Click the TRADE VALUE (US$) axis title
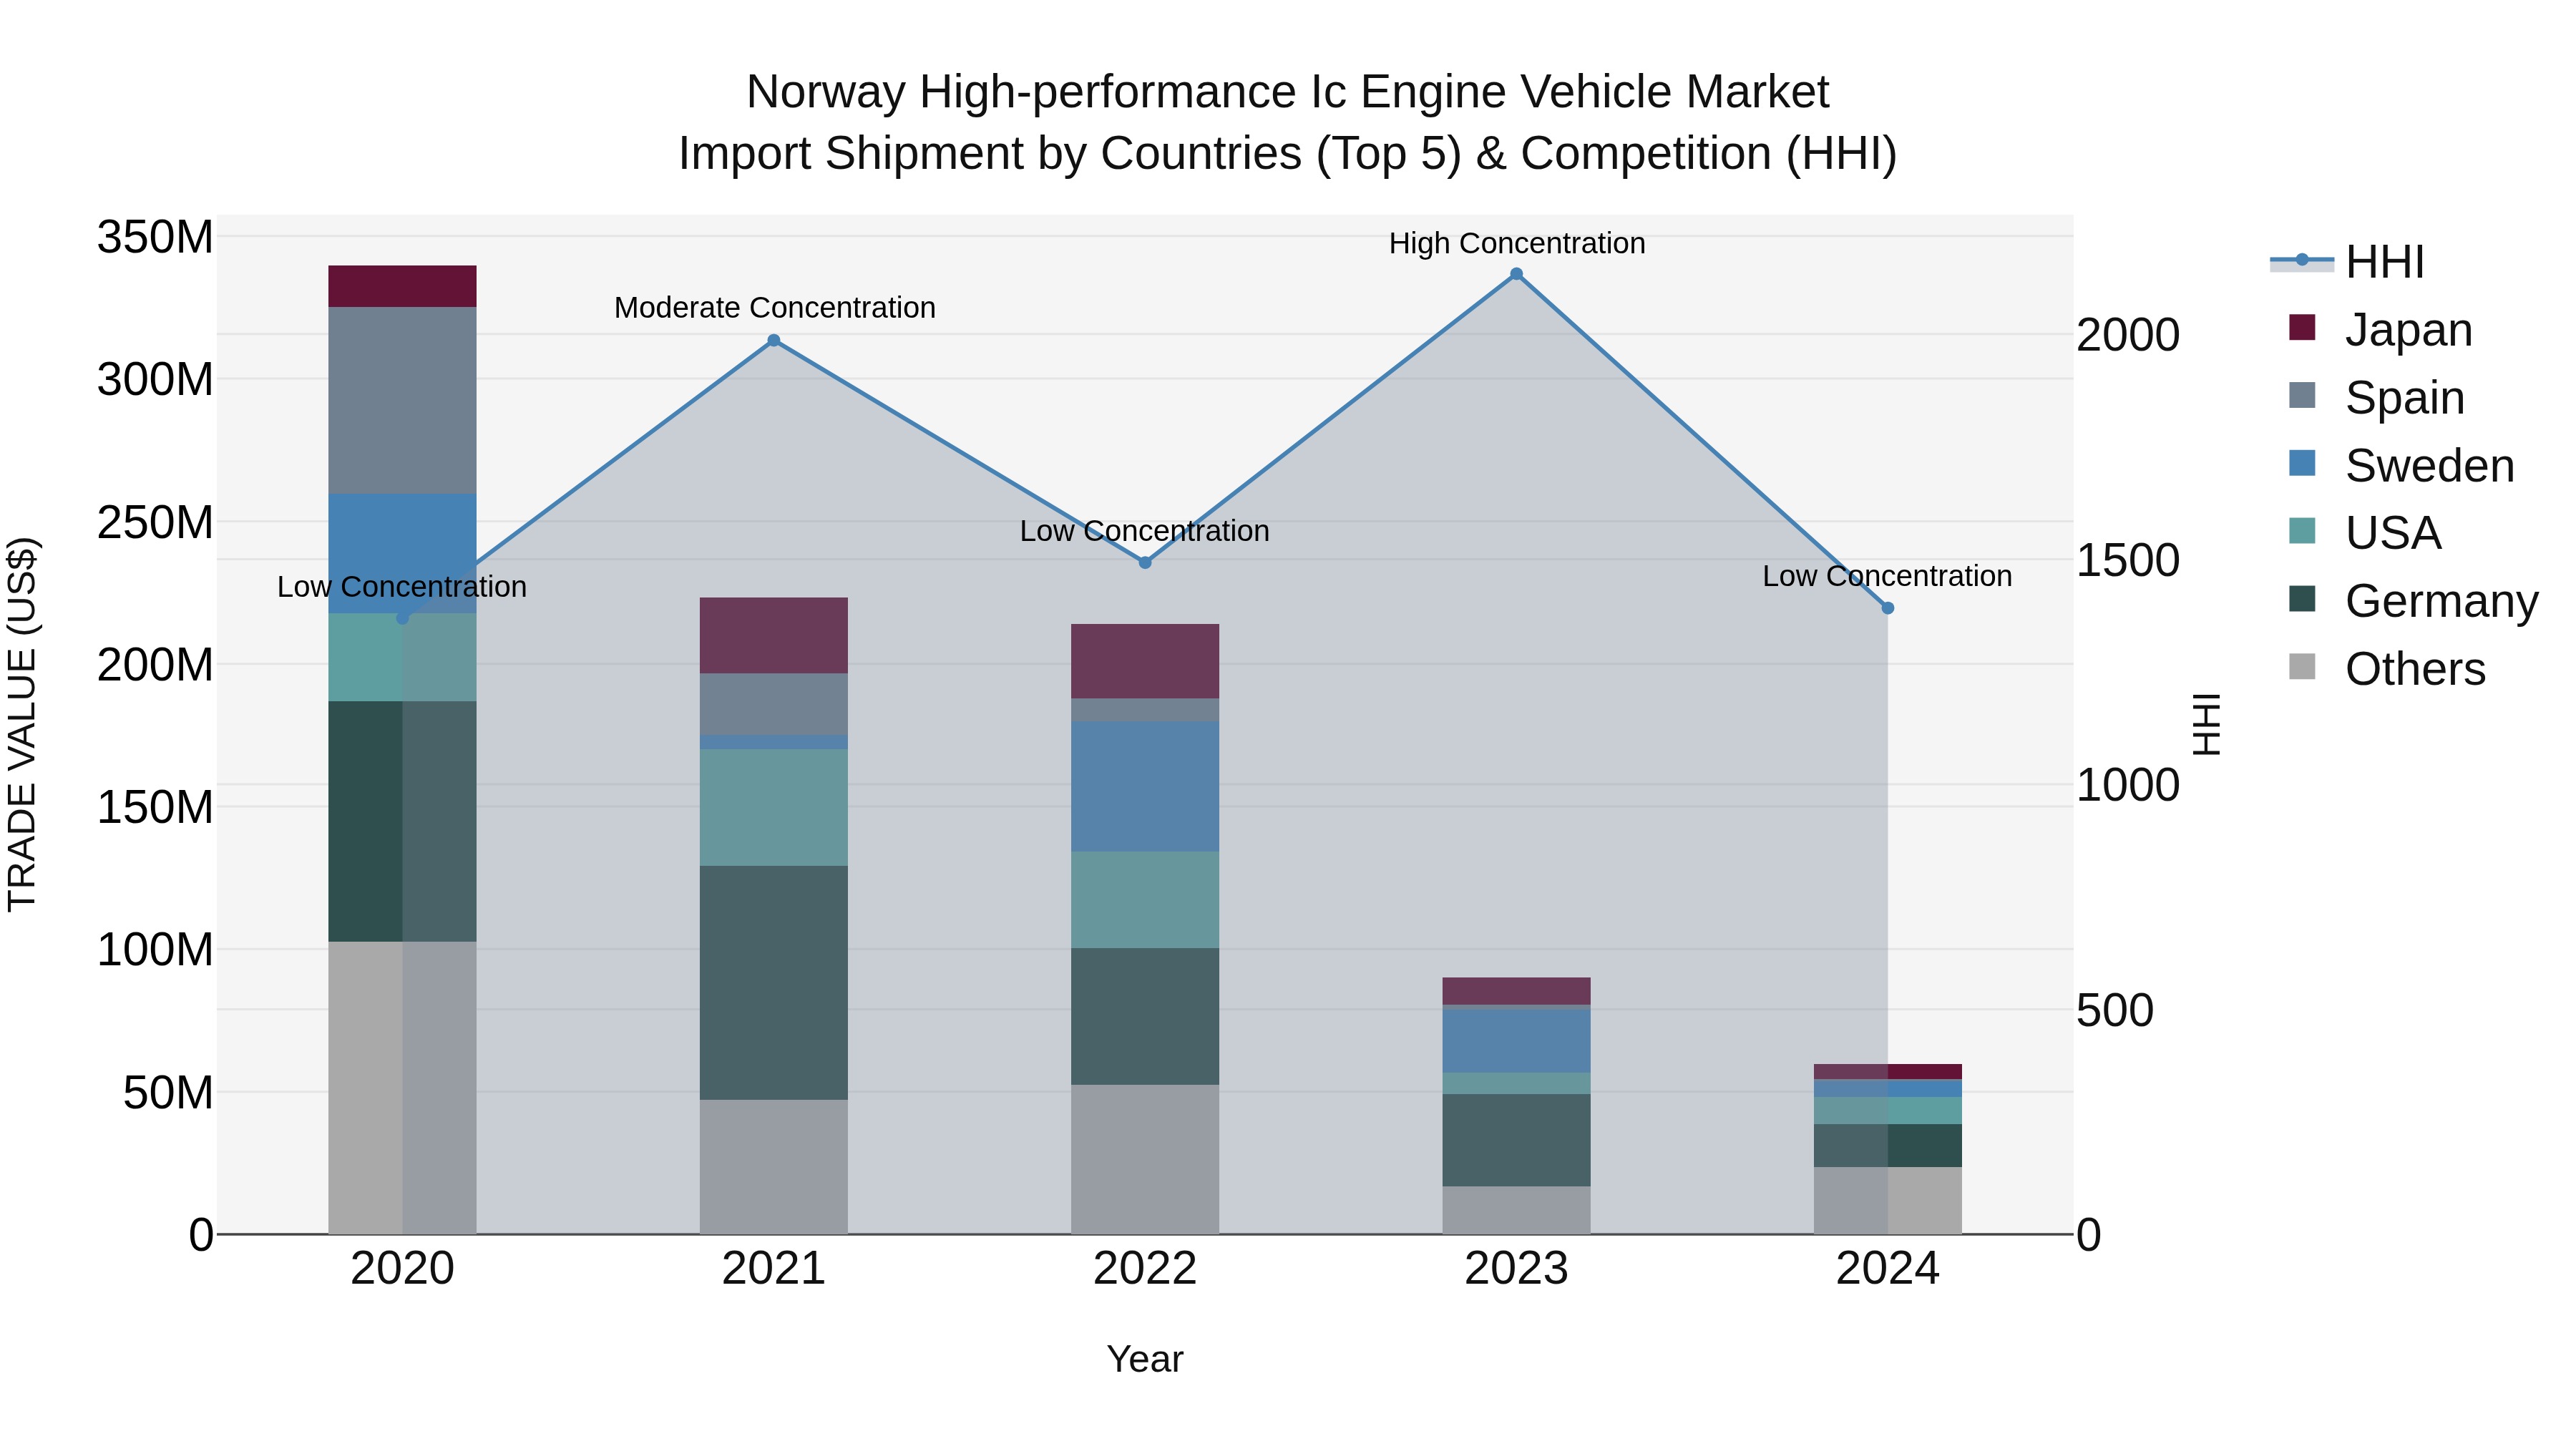Image resolution: width=2576 pixels, height=1449 pixels. coord(22,724)
